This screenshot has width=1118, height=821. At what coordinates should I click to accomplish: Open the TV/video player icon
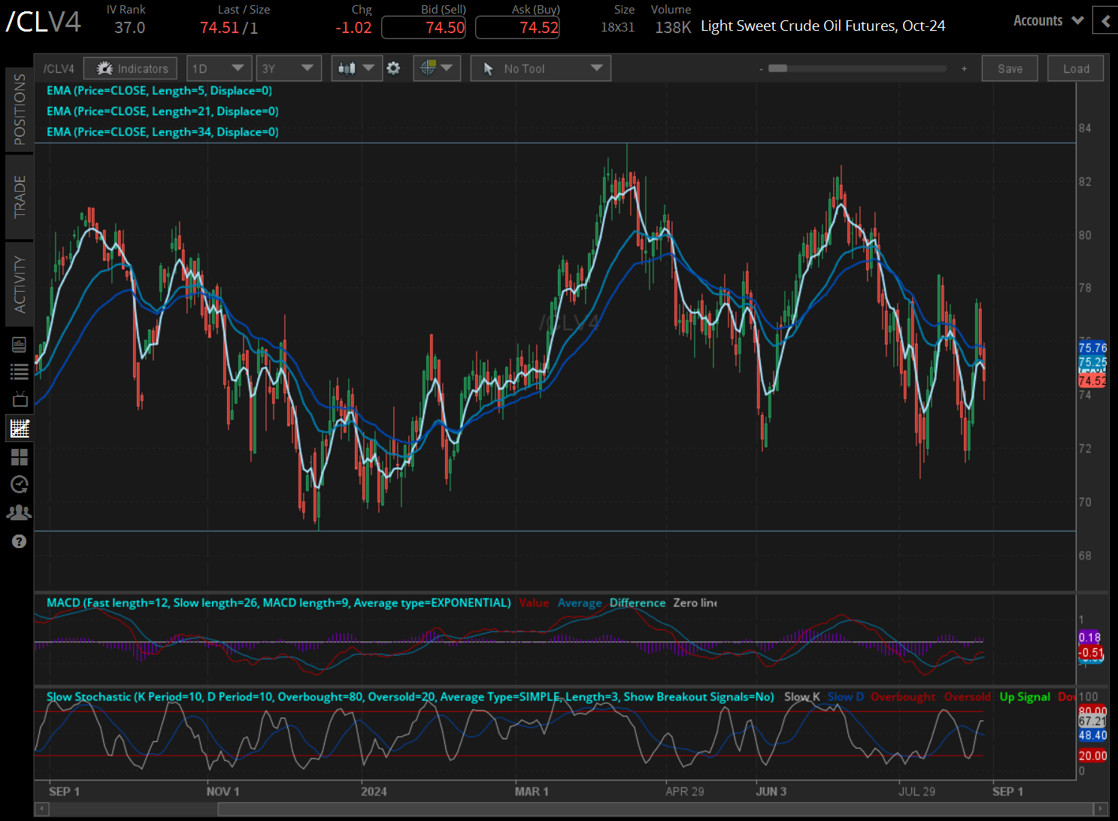[19, 399]
